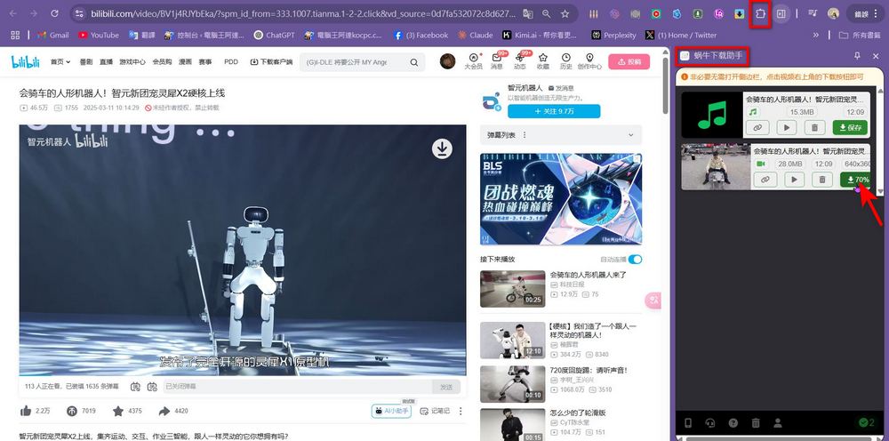
Task: Copy link of the 28.0MB video item
Action: pos(765,180)
